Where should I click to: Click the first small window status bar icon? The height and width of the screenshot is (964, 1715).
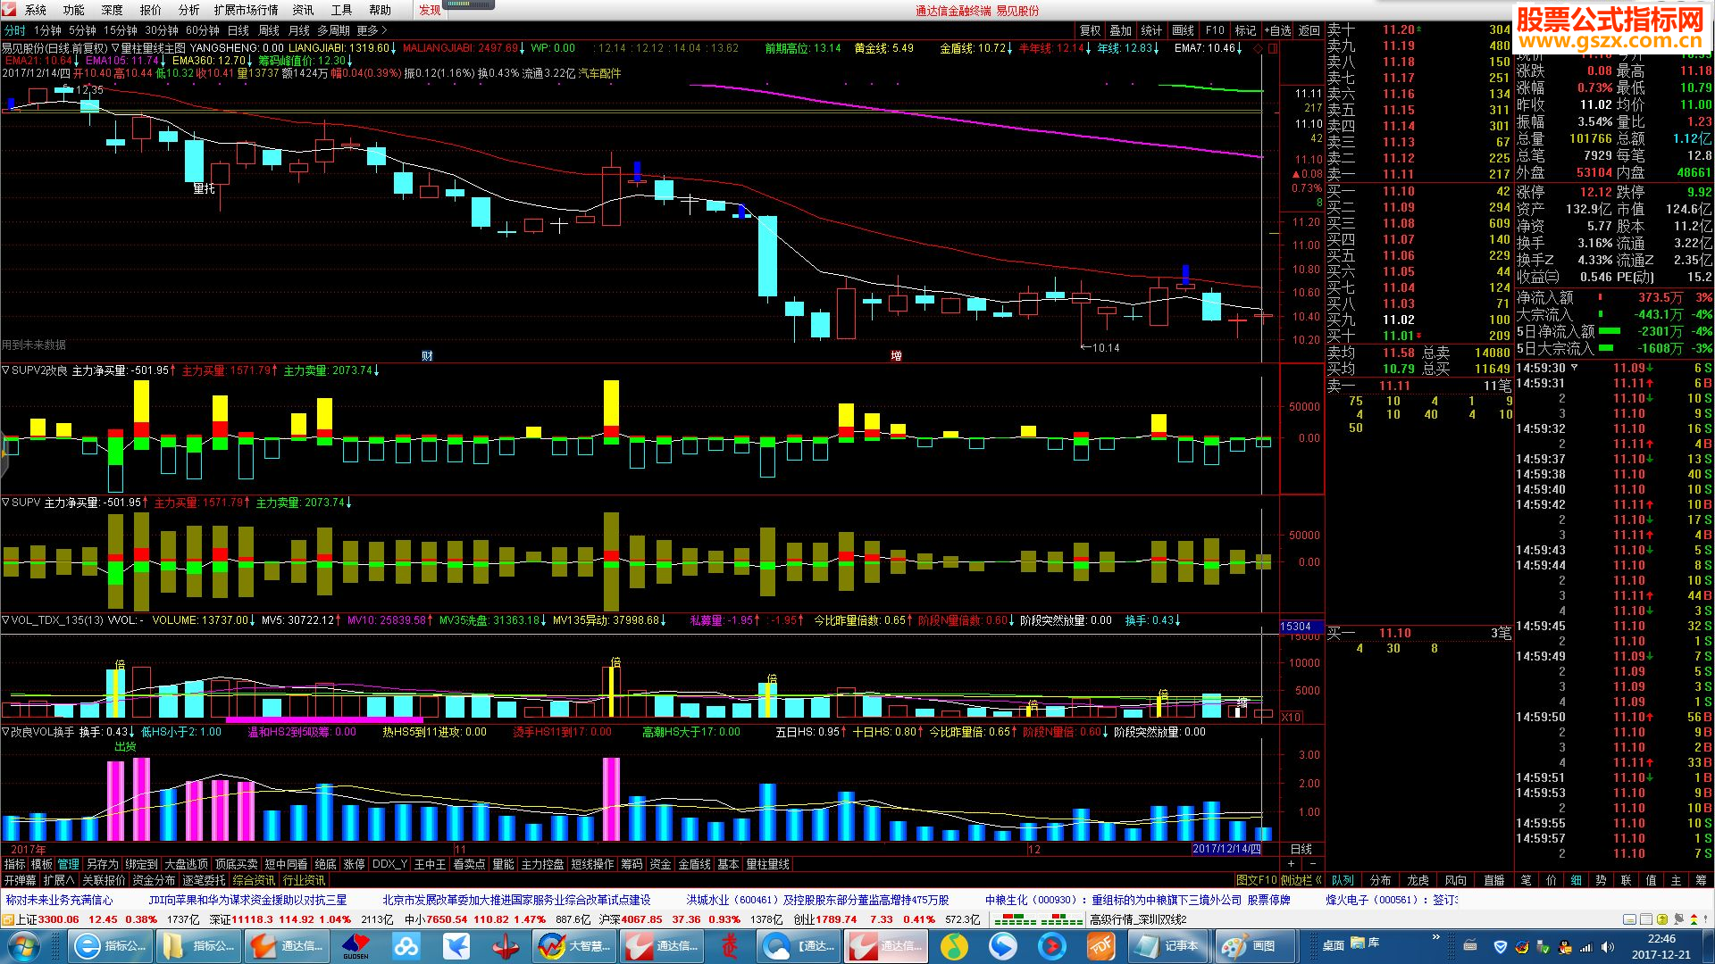click(x=1630, y=919)
